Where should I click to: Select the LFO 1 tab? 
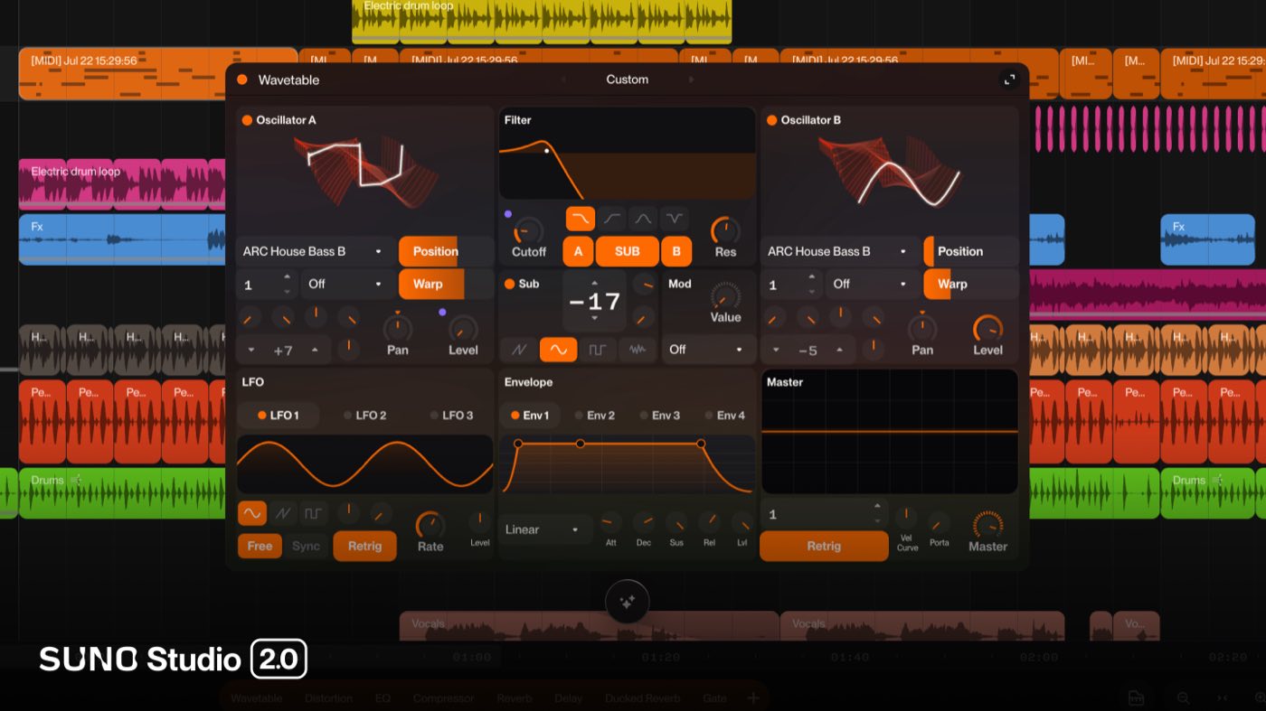point(279,416)
